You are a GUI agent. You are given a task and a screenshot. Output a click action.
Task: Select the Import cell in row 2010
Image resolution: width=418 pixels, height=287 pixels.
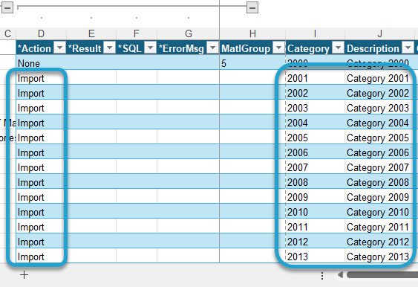pos(41,212)
